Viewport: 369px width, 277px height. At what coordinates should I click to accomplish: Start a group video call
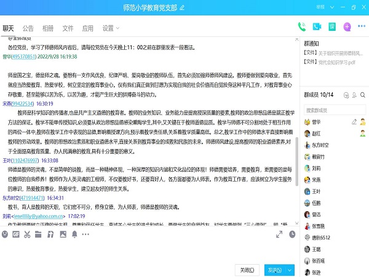(x=317, y=27)
